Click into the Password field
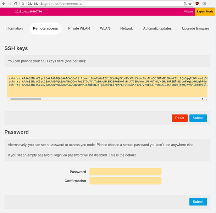The height and width of the screenshot is (213, 216). point(125,172)
